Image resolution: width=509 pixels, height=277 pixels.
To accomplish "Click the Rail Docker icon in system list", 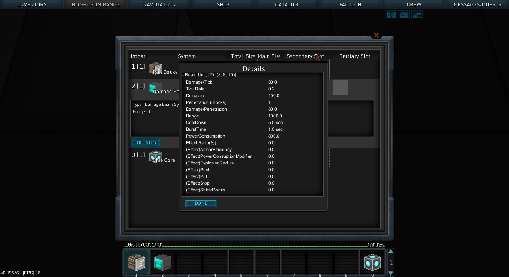I will (155, 68).
